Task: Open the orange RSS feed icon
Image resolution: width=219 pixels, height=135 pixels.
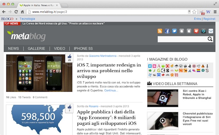Action: pyautogui.click(x=160, y=31)
